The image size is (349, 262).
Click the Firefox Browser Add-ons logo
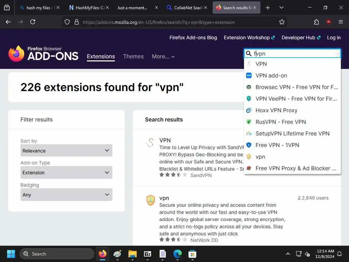click(x=43, y=54)
